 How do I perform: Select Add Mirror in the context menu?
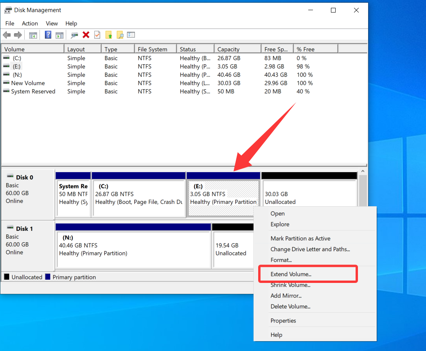point(315,296)
